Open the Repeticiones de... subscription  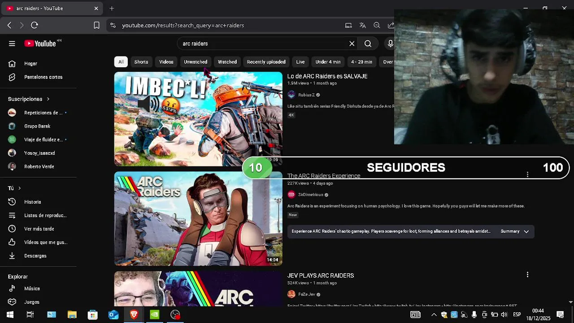tap(38, 113)
